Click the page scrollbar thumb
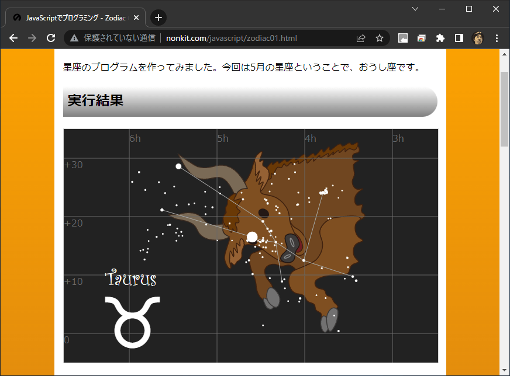 (505, 108)
